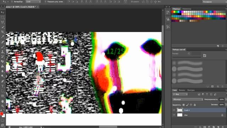Open fill Заливка dropdown arrow
The image size is (227, 128).
point(226,105)
